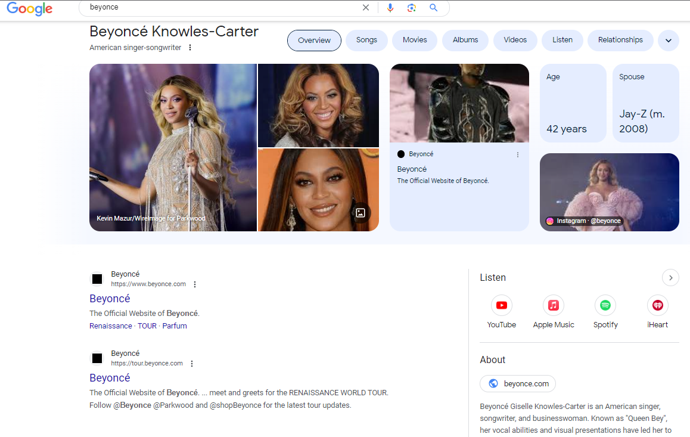Open portrait photo with orange background

[x=318, y=190]
